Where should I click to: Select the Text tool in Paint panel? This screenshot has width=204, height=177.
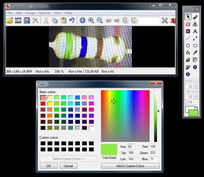click(x=195, y=31)
